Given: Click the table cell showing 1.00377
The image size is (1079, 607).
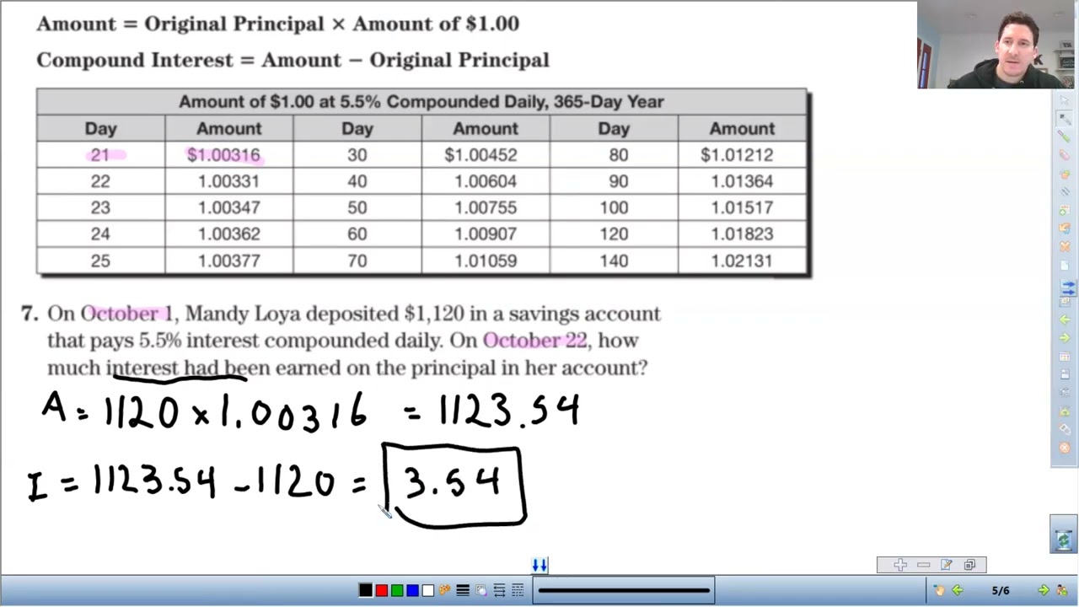Looking at the screenshot, I should tap(228, 261).
